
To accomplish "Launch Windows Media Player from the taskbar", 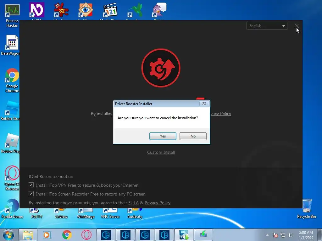I will pyautogui.click(x=47, y=235).
